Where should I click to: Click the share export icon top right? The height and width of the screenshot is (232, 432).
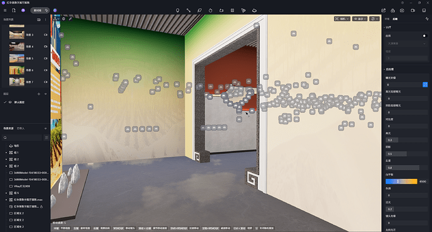click(384, 11)
